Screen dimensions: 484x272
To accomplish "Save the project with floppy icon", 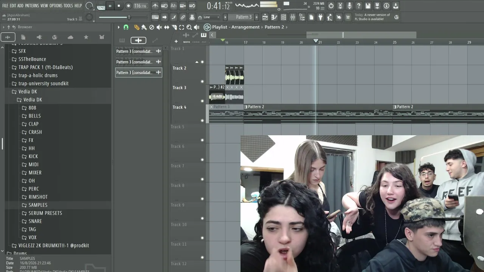I will [x=368, y=6].
